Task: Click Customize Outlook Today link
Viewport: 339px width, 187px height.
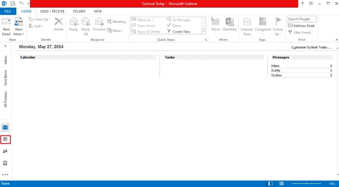Action: tap(311, 47)
